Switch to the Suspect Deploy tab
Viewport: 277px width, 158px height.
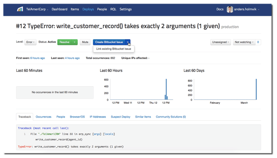coord(120,117)
